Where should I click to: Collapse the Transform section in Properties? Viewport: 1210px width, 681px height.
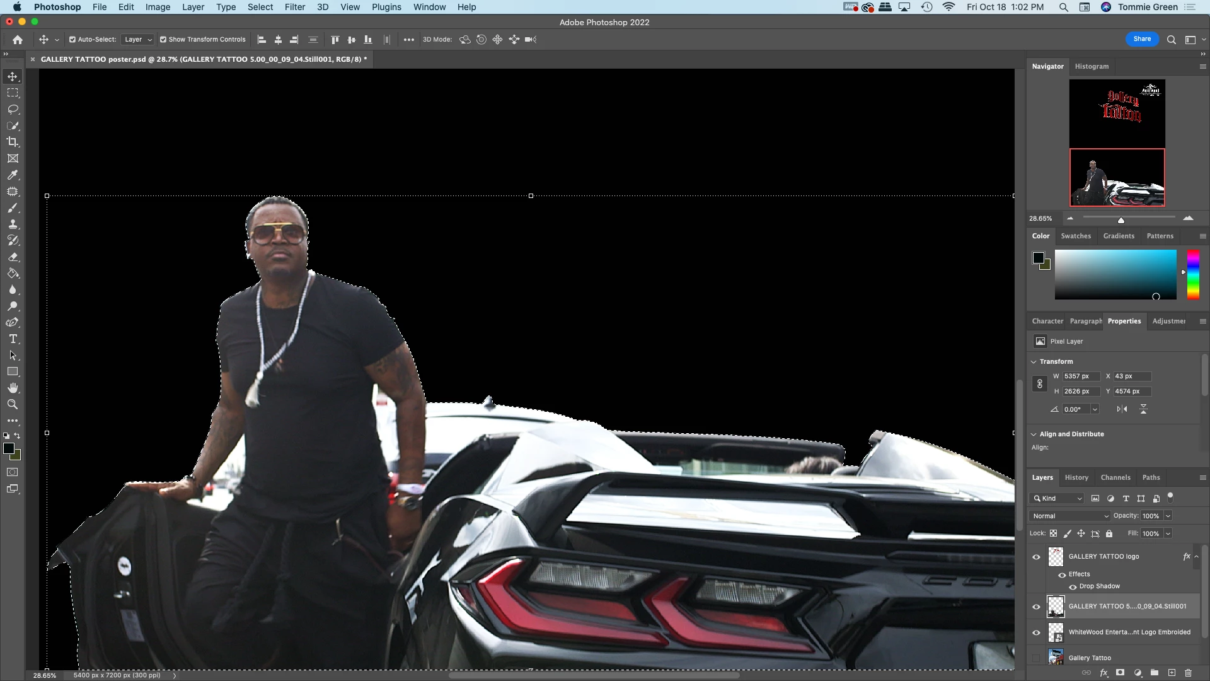coord(1034,361)
